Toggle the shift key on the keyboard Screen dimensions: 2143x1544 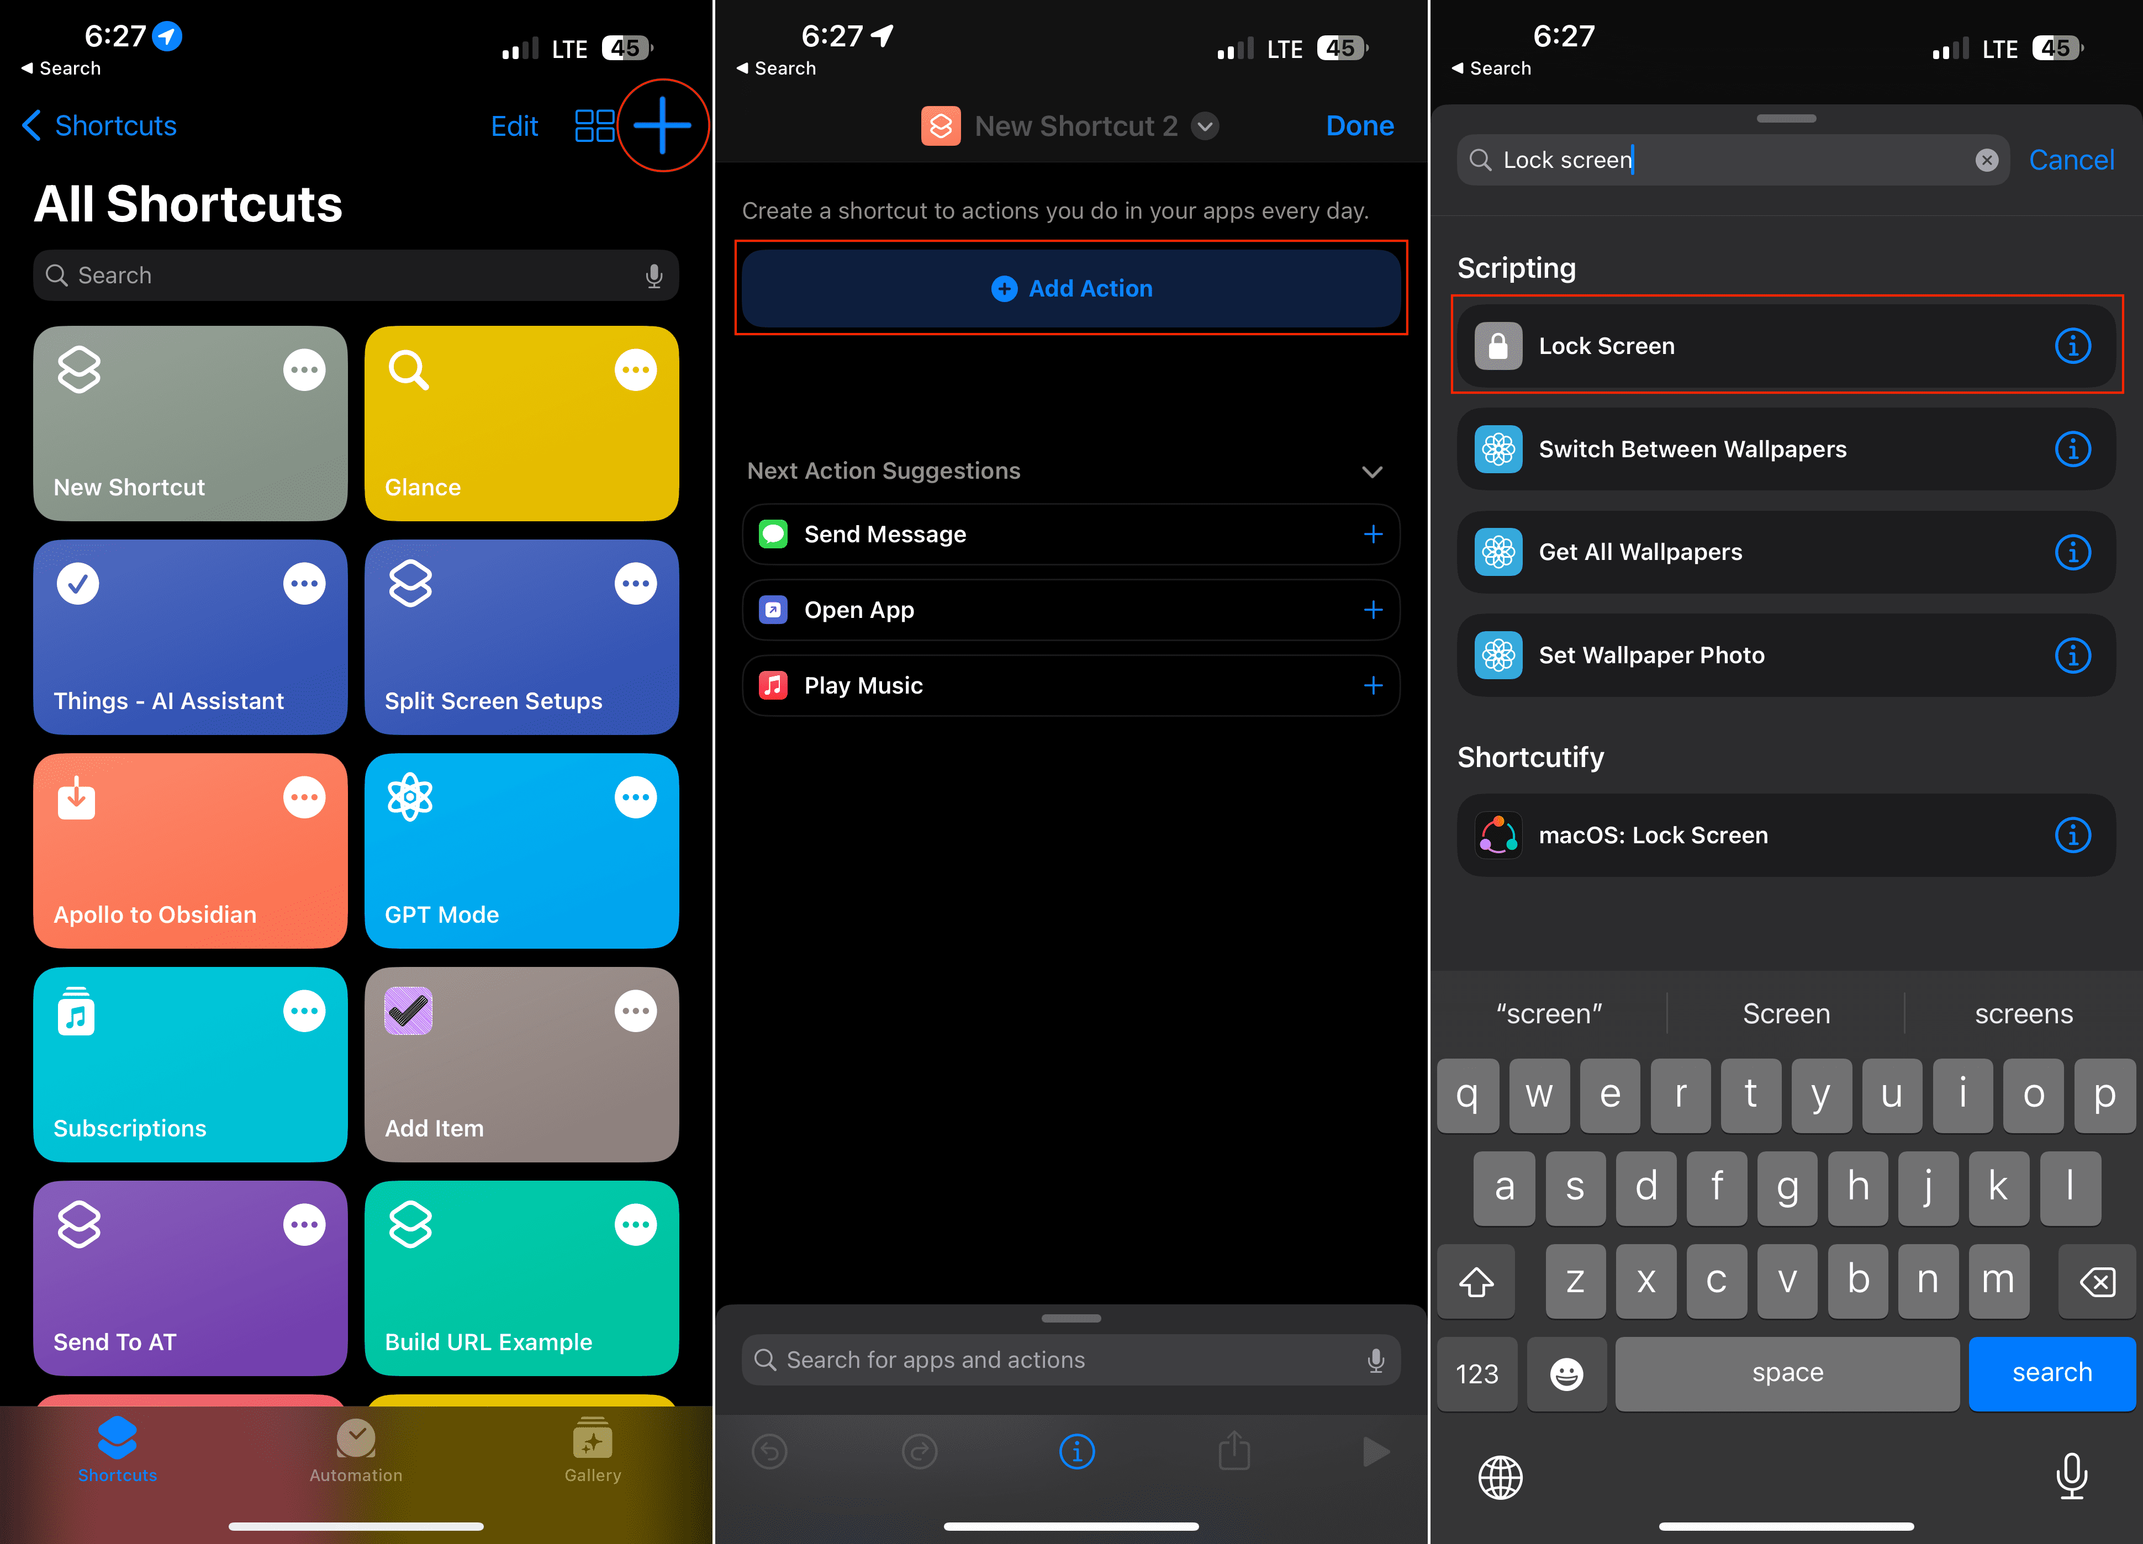click(1476, 1281)
